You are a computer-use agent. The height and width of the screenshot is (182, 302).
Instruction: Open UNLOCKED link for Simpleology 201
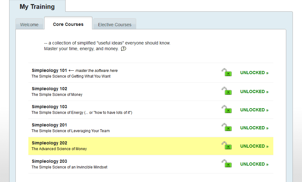(254, 128)
